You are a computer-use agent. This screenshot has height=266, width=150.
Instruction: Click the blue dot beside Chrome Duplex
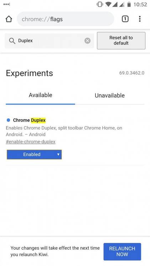tap(8, 120)
